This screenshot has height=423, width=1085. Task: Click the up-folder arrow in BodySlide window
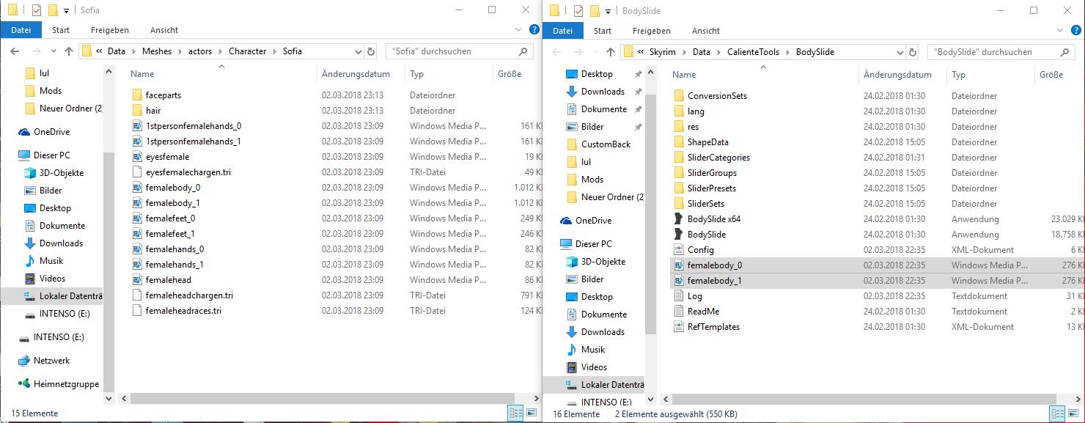(x=611, y=52)
